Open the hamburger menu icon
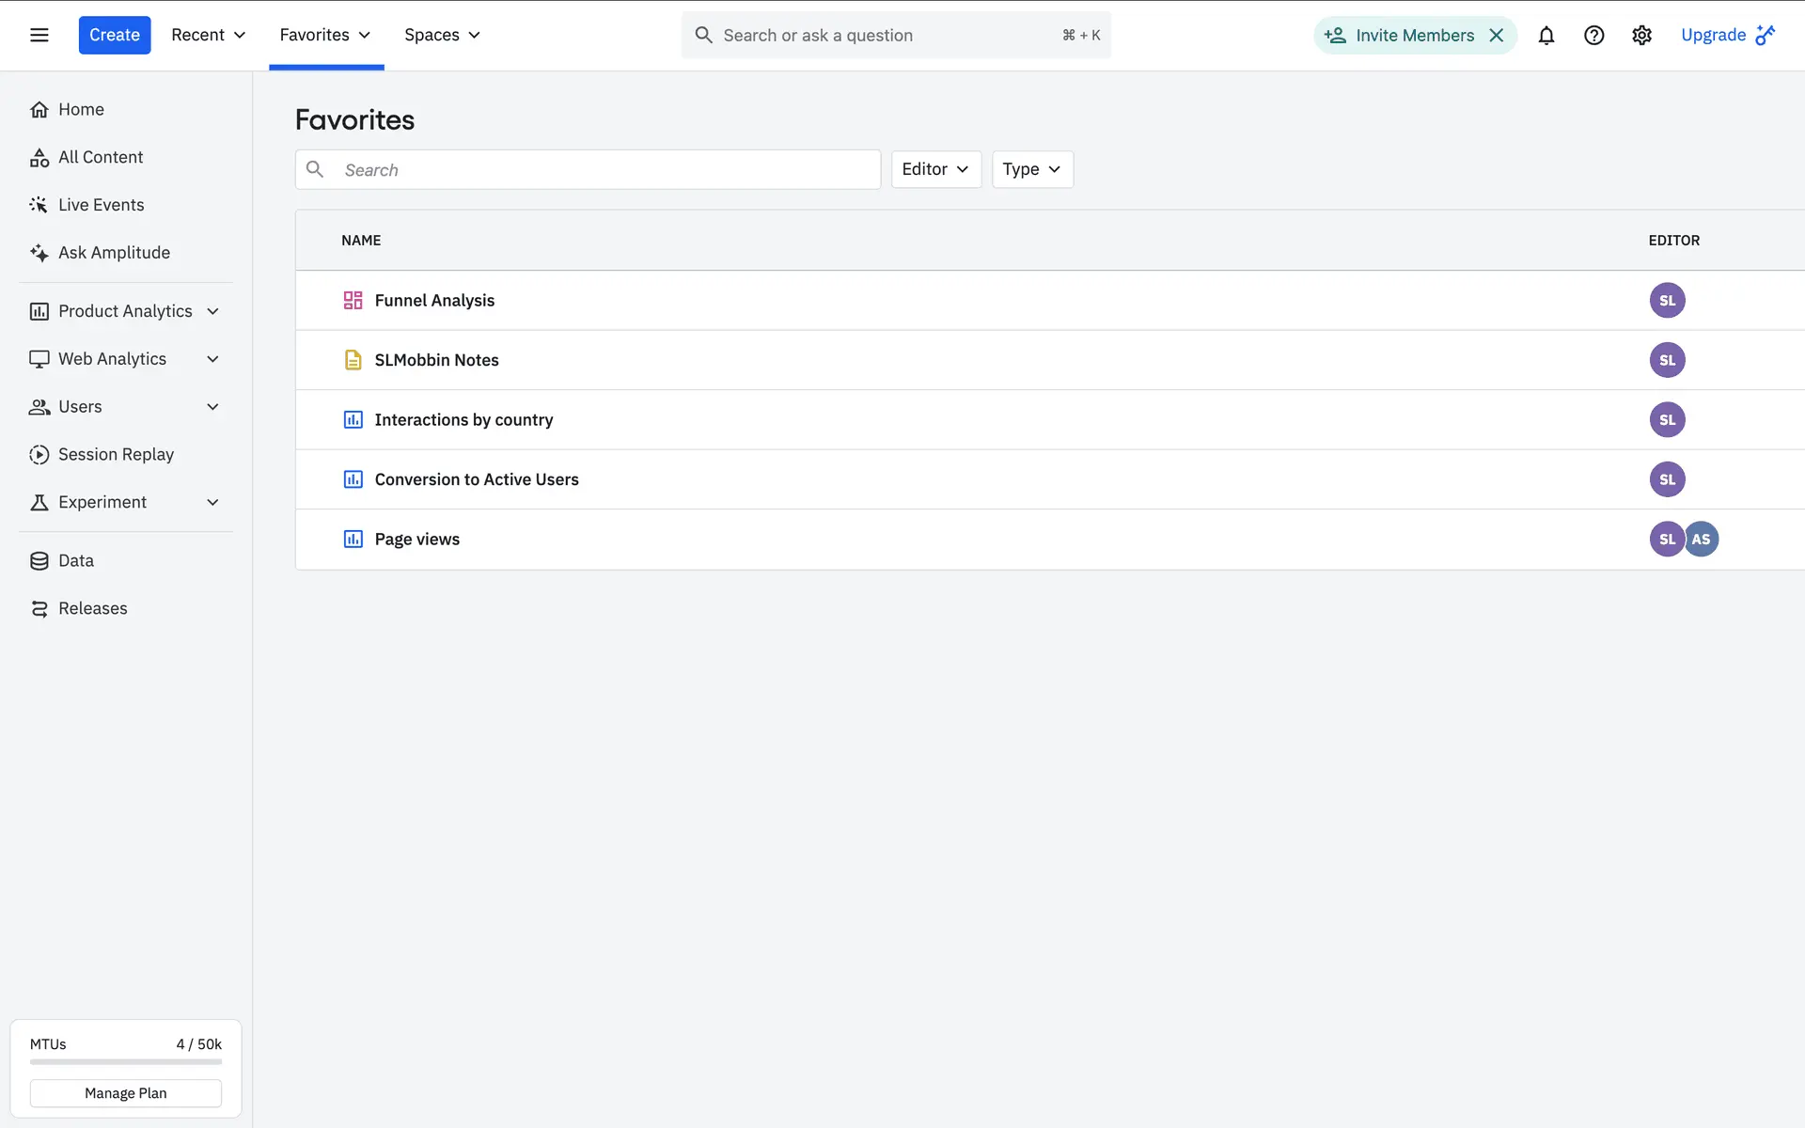This screenshot has width=1805, height=1128. click(x=39, y=35)
